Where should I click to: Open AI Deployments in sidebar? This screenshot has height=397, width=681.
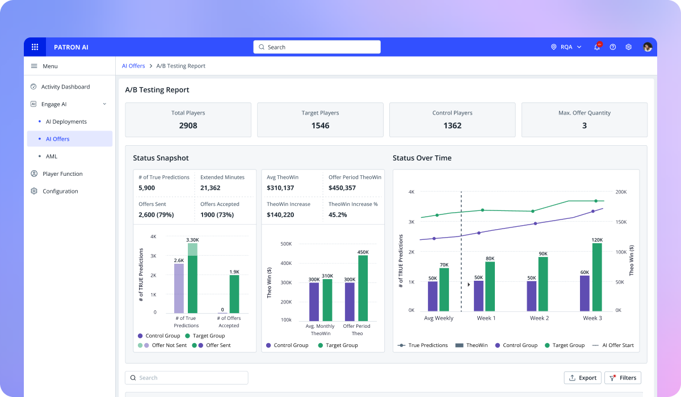70,121
